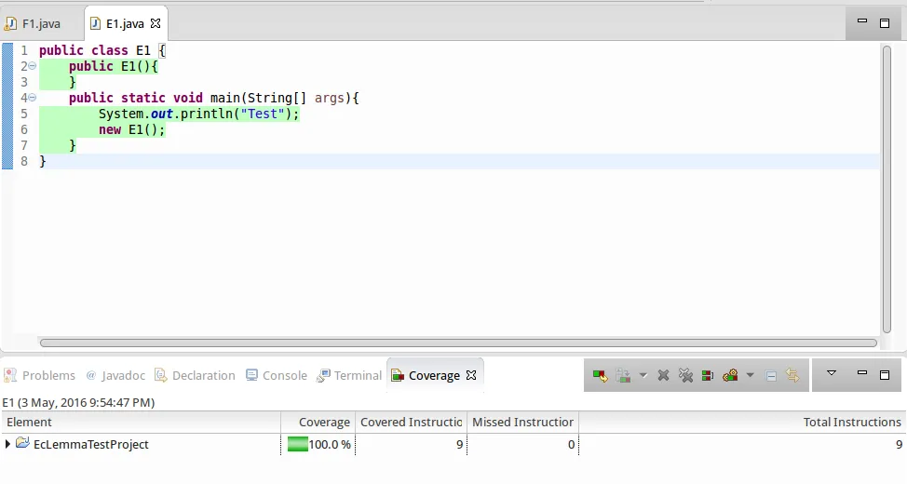Minimize the editor area
Screen dimensions: 907x484
(x=862, y=21)
